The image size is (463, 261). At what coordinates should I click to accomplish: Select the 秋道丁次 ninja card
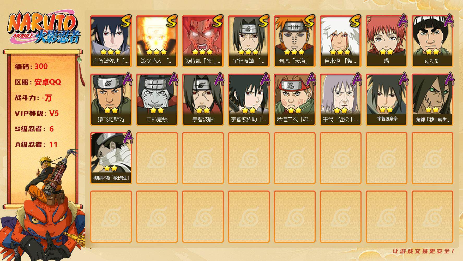[294, 100]
